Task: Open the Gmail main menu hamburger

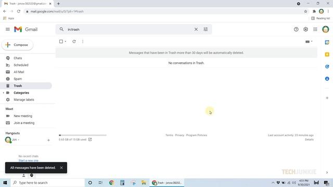Action: point(8,29)
